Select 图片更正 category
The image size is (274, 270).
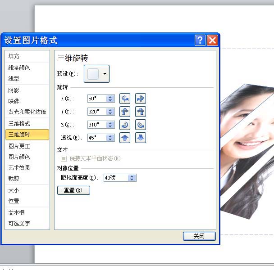pyautogui.click(x=27, y=146)
